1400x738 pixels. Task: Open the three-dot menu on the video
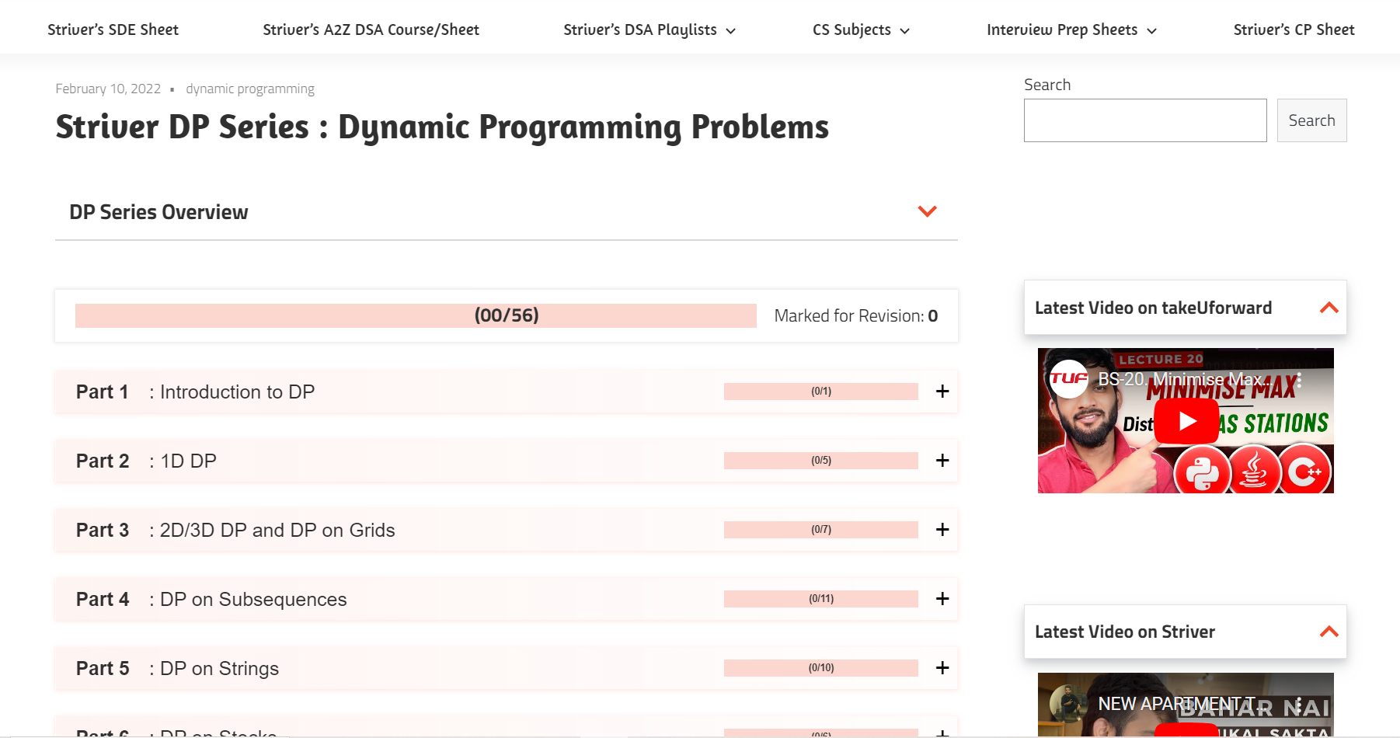tap(1299, 380)
